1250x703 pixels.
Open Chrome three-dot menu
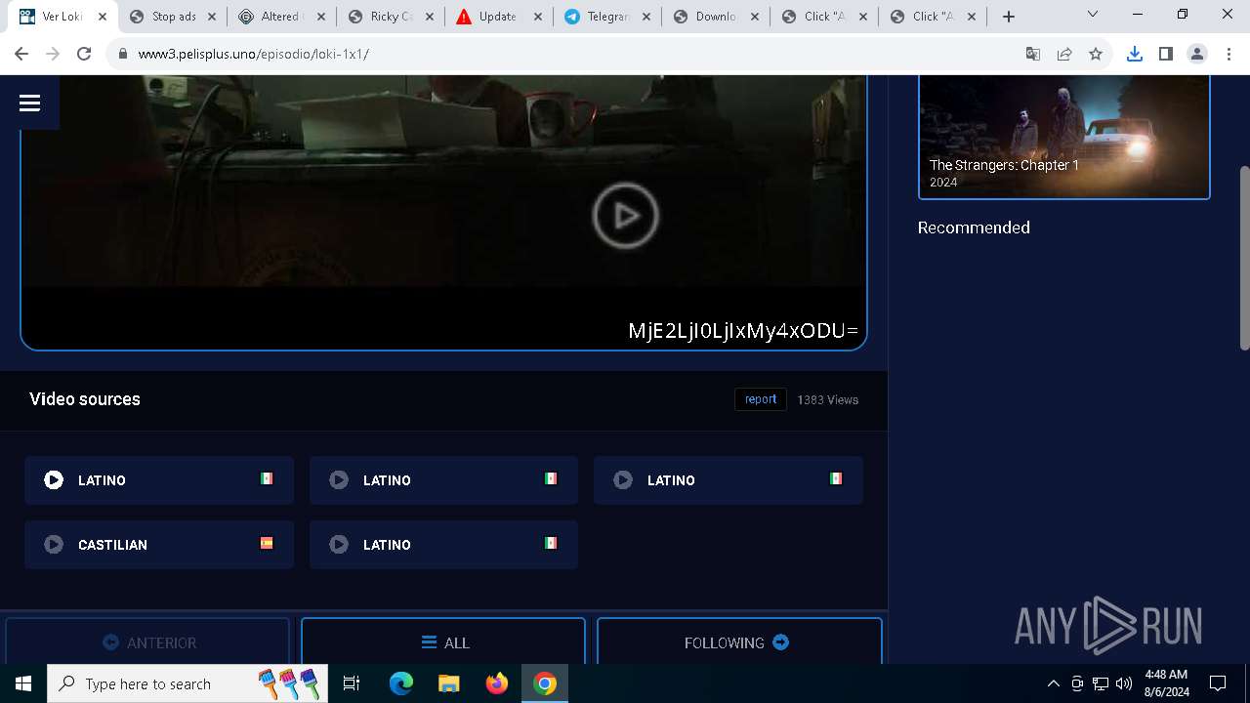1229,55
